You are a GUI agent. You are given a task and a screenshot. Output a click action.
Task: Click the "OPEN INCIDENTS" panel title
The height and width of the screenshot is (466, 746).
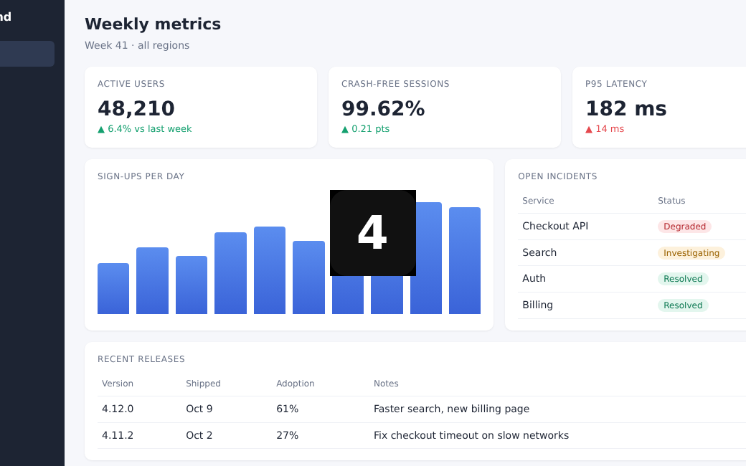[x=557, y=176]
